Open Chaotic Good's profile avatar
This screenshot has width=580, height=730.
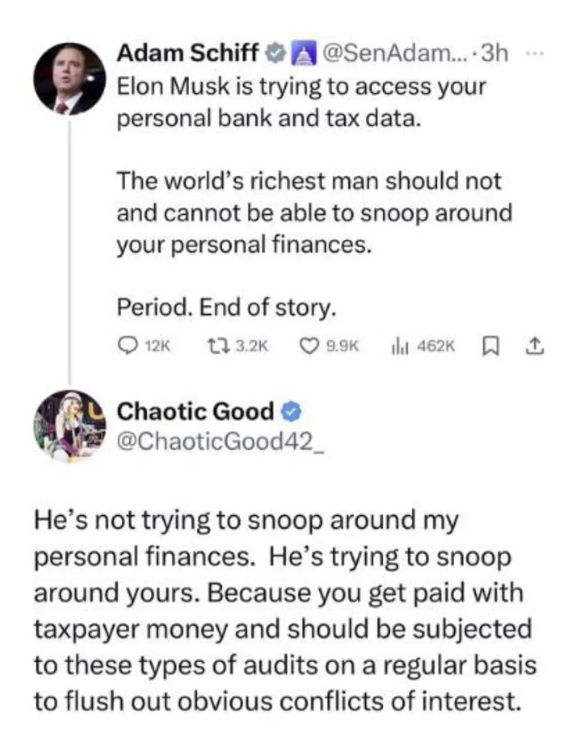[x=69, y=425]
